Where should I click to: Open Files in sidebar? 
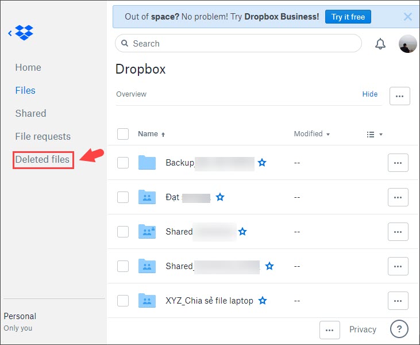[x=25, y=90]
